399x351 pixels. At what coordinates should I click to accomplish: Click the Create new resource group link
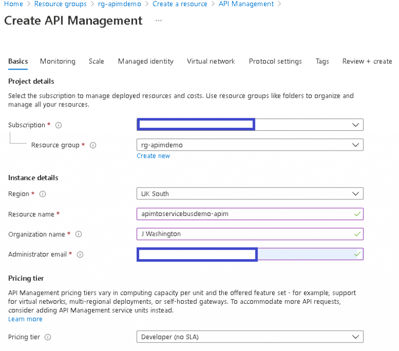click(x=153, y=156)
